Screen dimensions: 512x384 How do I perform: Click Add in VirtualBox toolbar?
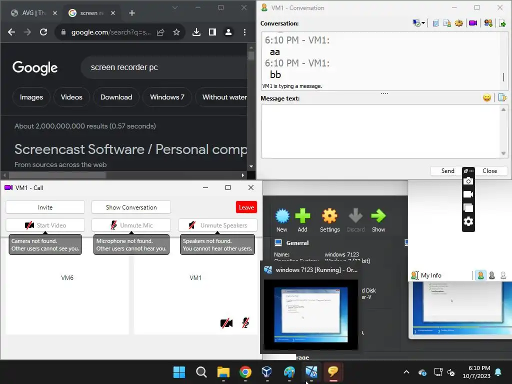[302, 220]
